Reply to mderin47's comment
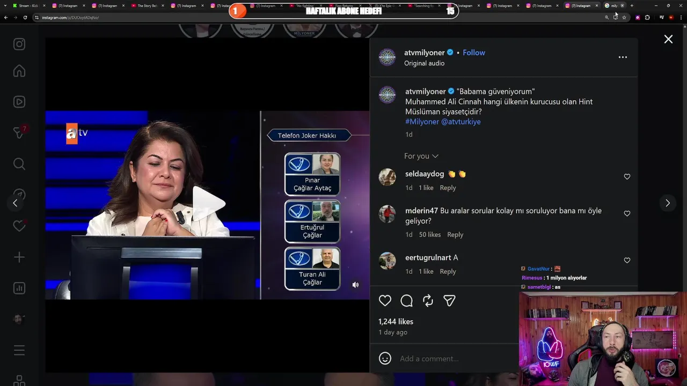This screenshot has height=386, width=687. (455, 234)
